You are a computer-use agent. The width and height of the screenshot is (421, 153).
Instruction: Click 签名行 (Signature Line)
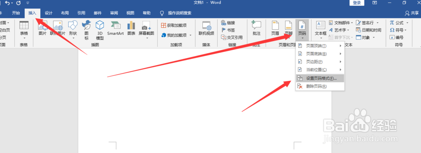click(x=365, y=23)
